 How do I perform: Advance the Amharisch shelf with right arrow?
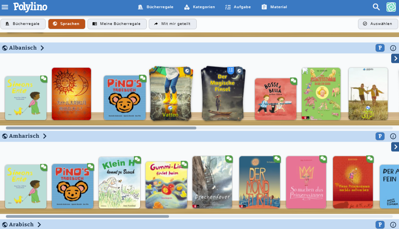click(x=395, y=147)
